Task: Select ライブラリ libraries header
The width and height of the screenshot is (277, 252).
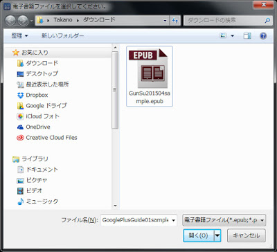Action: (35, 159)
